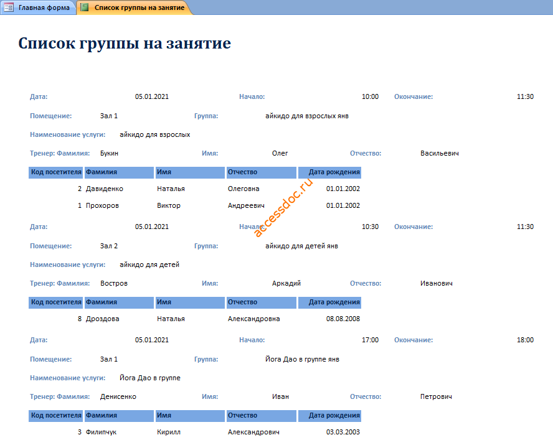Screen dimensions: 553x440
Task: Click visitor name Кирилл
Action: (x=169, y=433)
